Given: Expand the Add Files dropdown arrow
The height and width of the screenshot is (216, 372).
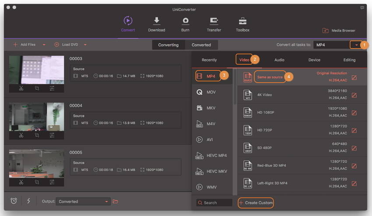Looking at the screenshot, I should pos(44,45).
